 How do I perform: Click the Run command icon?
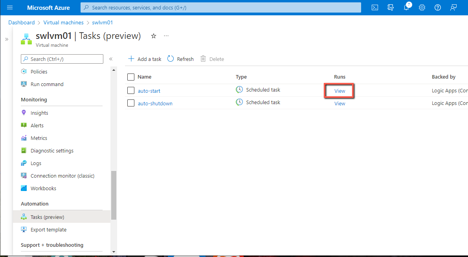point(24,84)
